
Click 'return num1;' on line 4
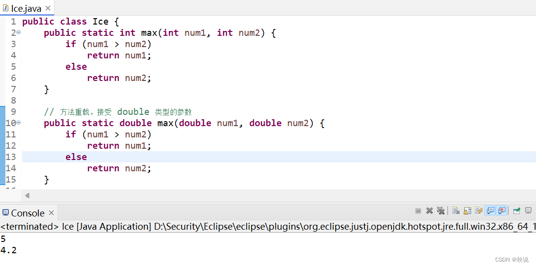119,55
